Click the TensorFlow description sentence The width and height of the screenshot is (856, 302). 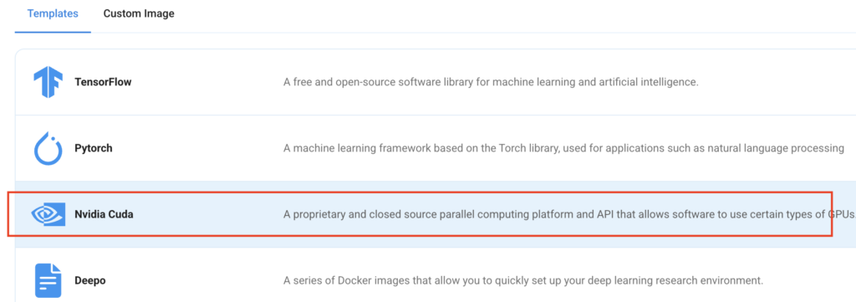tap(491, 83)
